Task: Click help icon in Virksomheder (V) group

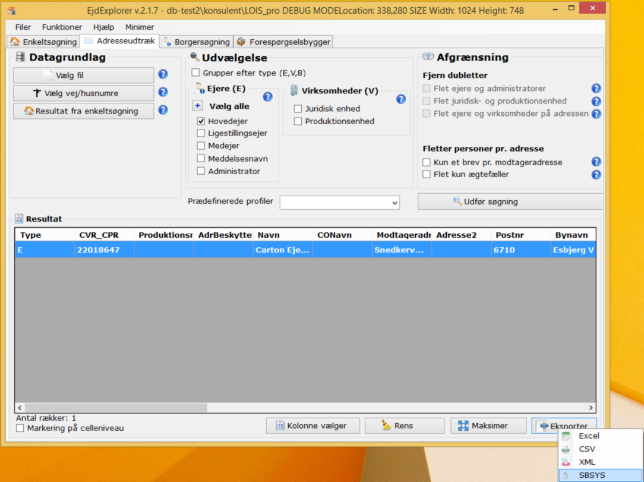Action: tap(401, 99)
